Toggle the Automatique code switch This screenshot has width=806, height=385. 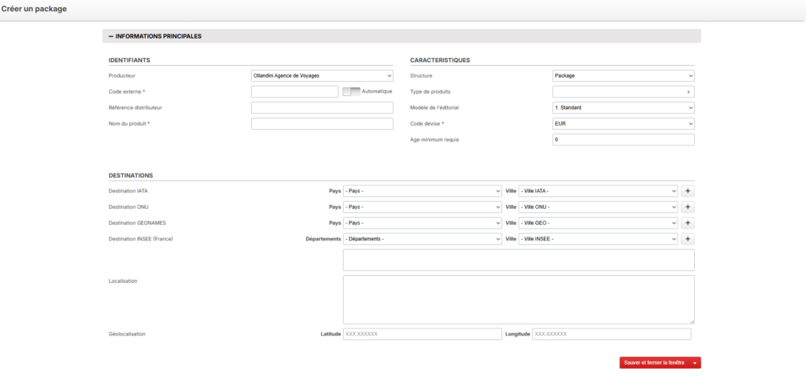(351, 92)
